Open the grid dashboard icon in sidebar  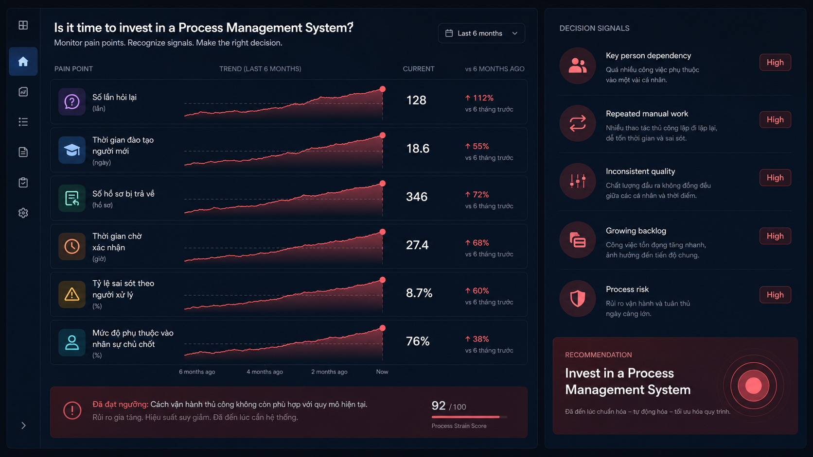[23, 25]
